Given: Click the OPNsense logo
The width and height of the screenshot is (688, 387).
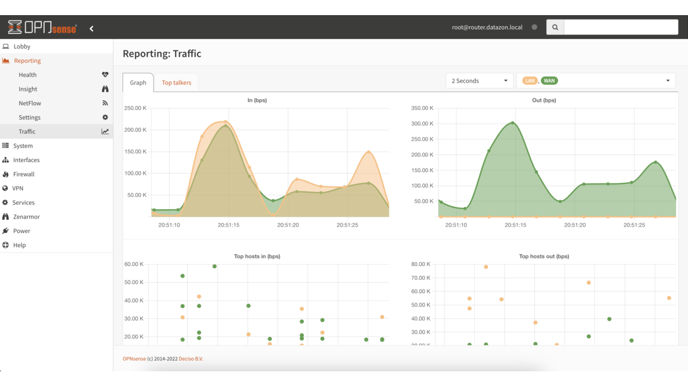Looking at the screenshot, I should tap(41, 27).
